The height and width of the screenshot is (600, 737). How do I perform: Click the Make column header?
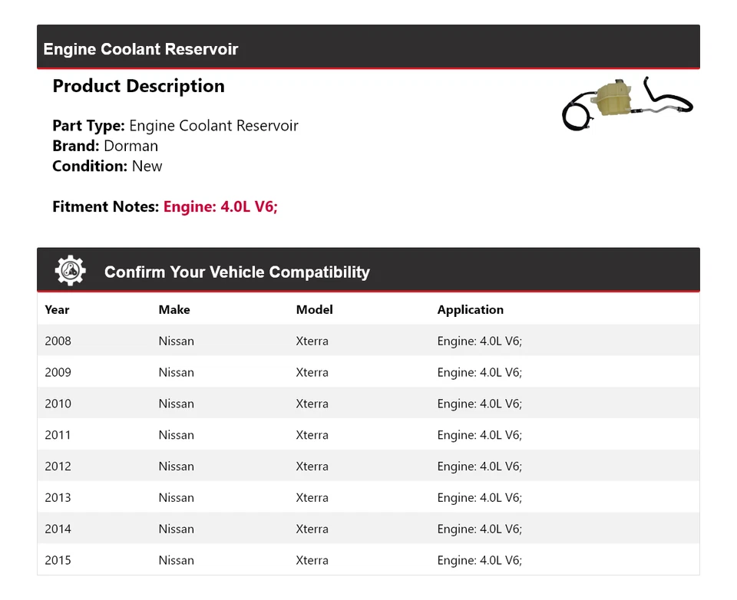click(x=174, y=310)
